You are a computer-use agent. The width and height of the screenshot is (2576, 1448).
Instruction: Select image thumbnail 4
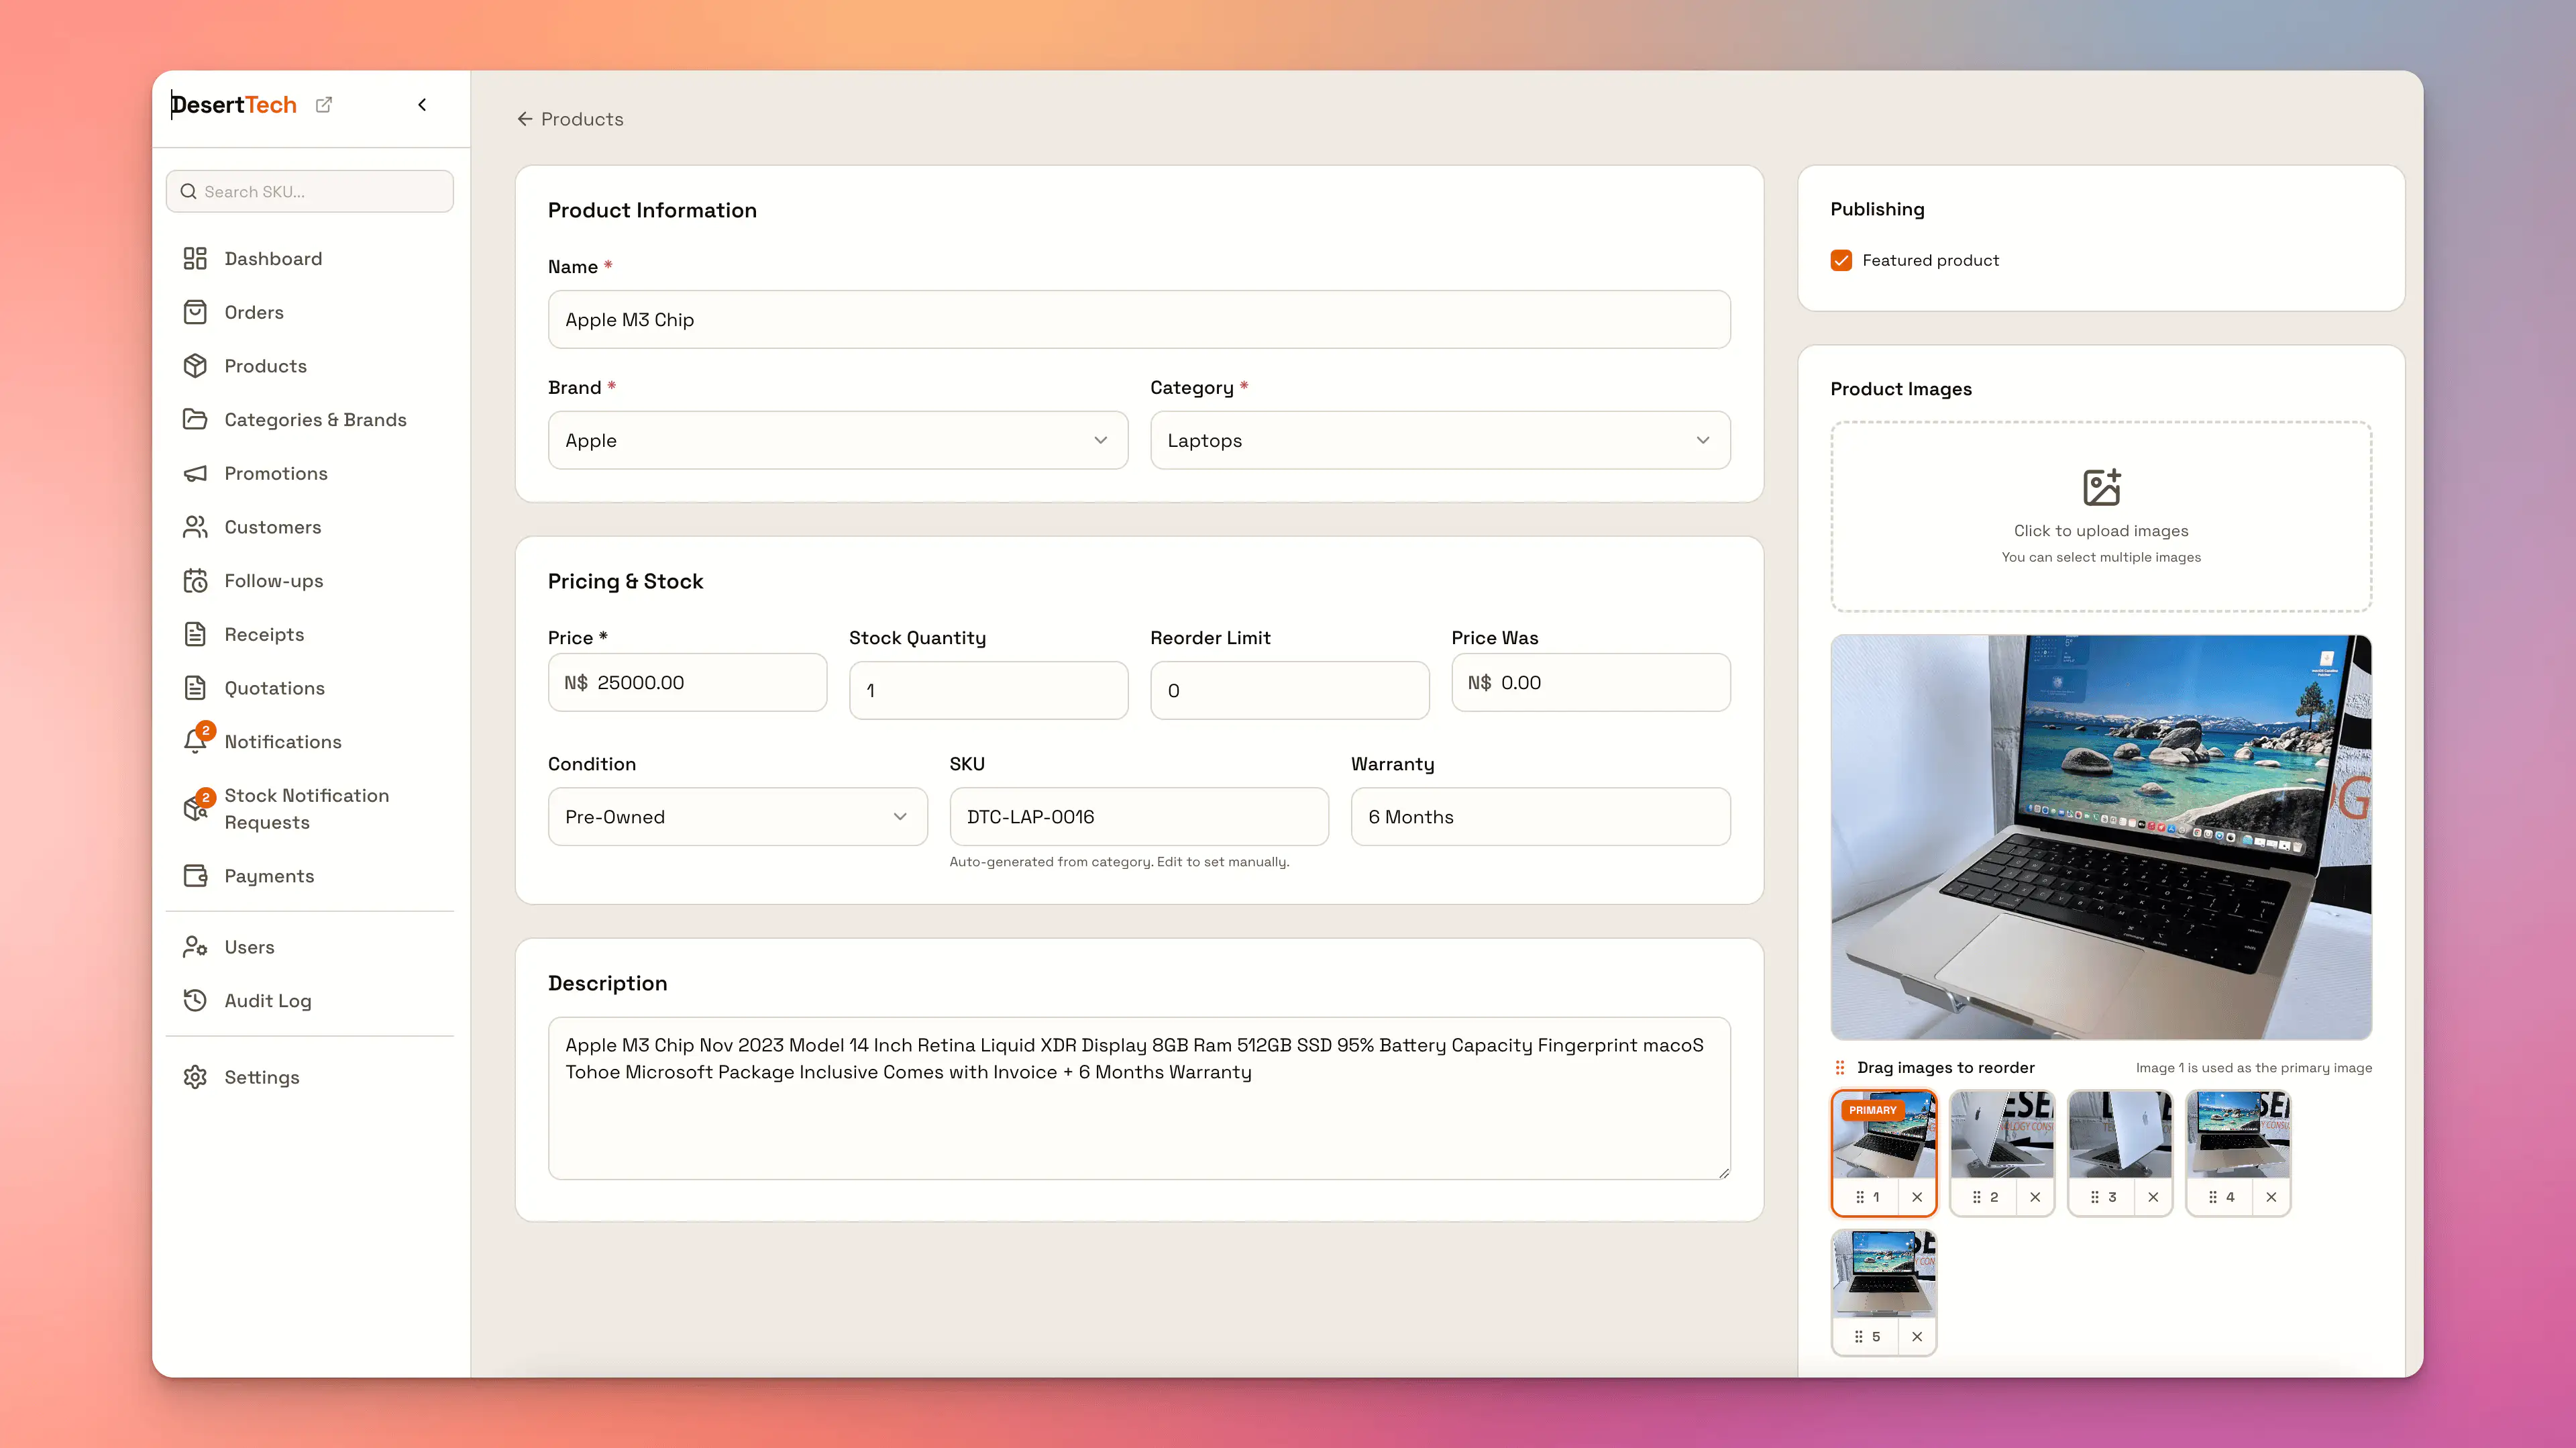point(2238,1135)
